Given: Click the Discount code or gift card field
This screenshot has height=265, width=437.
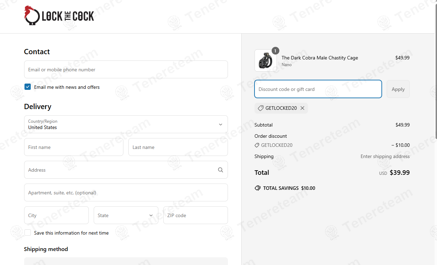Looking at the screenshot, I should tap(318, 89).
